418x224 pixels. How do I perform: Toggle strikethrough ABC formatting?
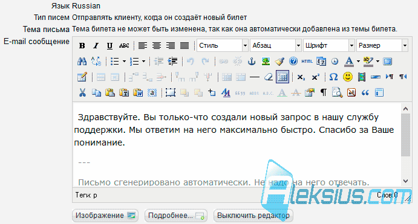pos(123,46)
